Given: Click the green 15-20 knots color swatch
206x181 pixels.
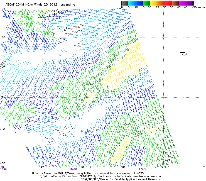Looking at the screenshot, I should pyautogui.click(x=146, y=3).
